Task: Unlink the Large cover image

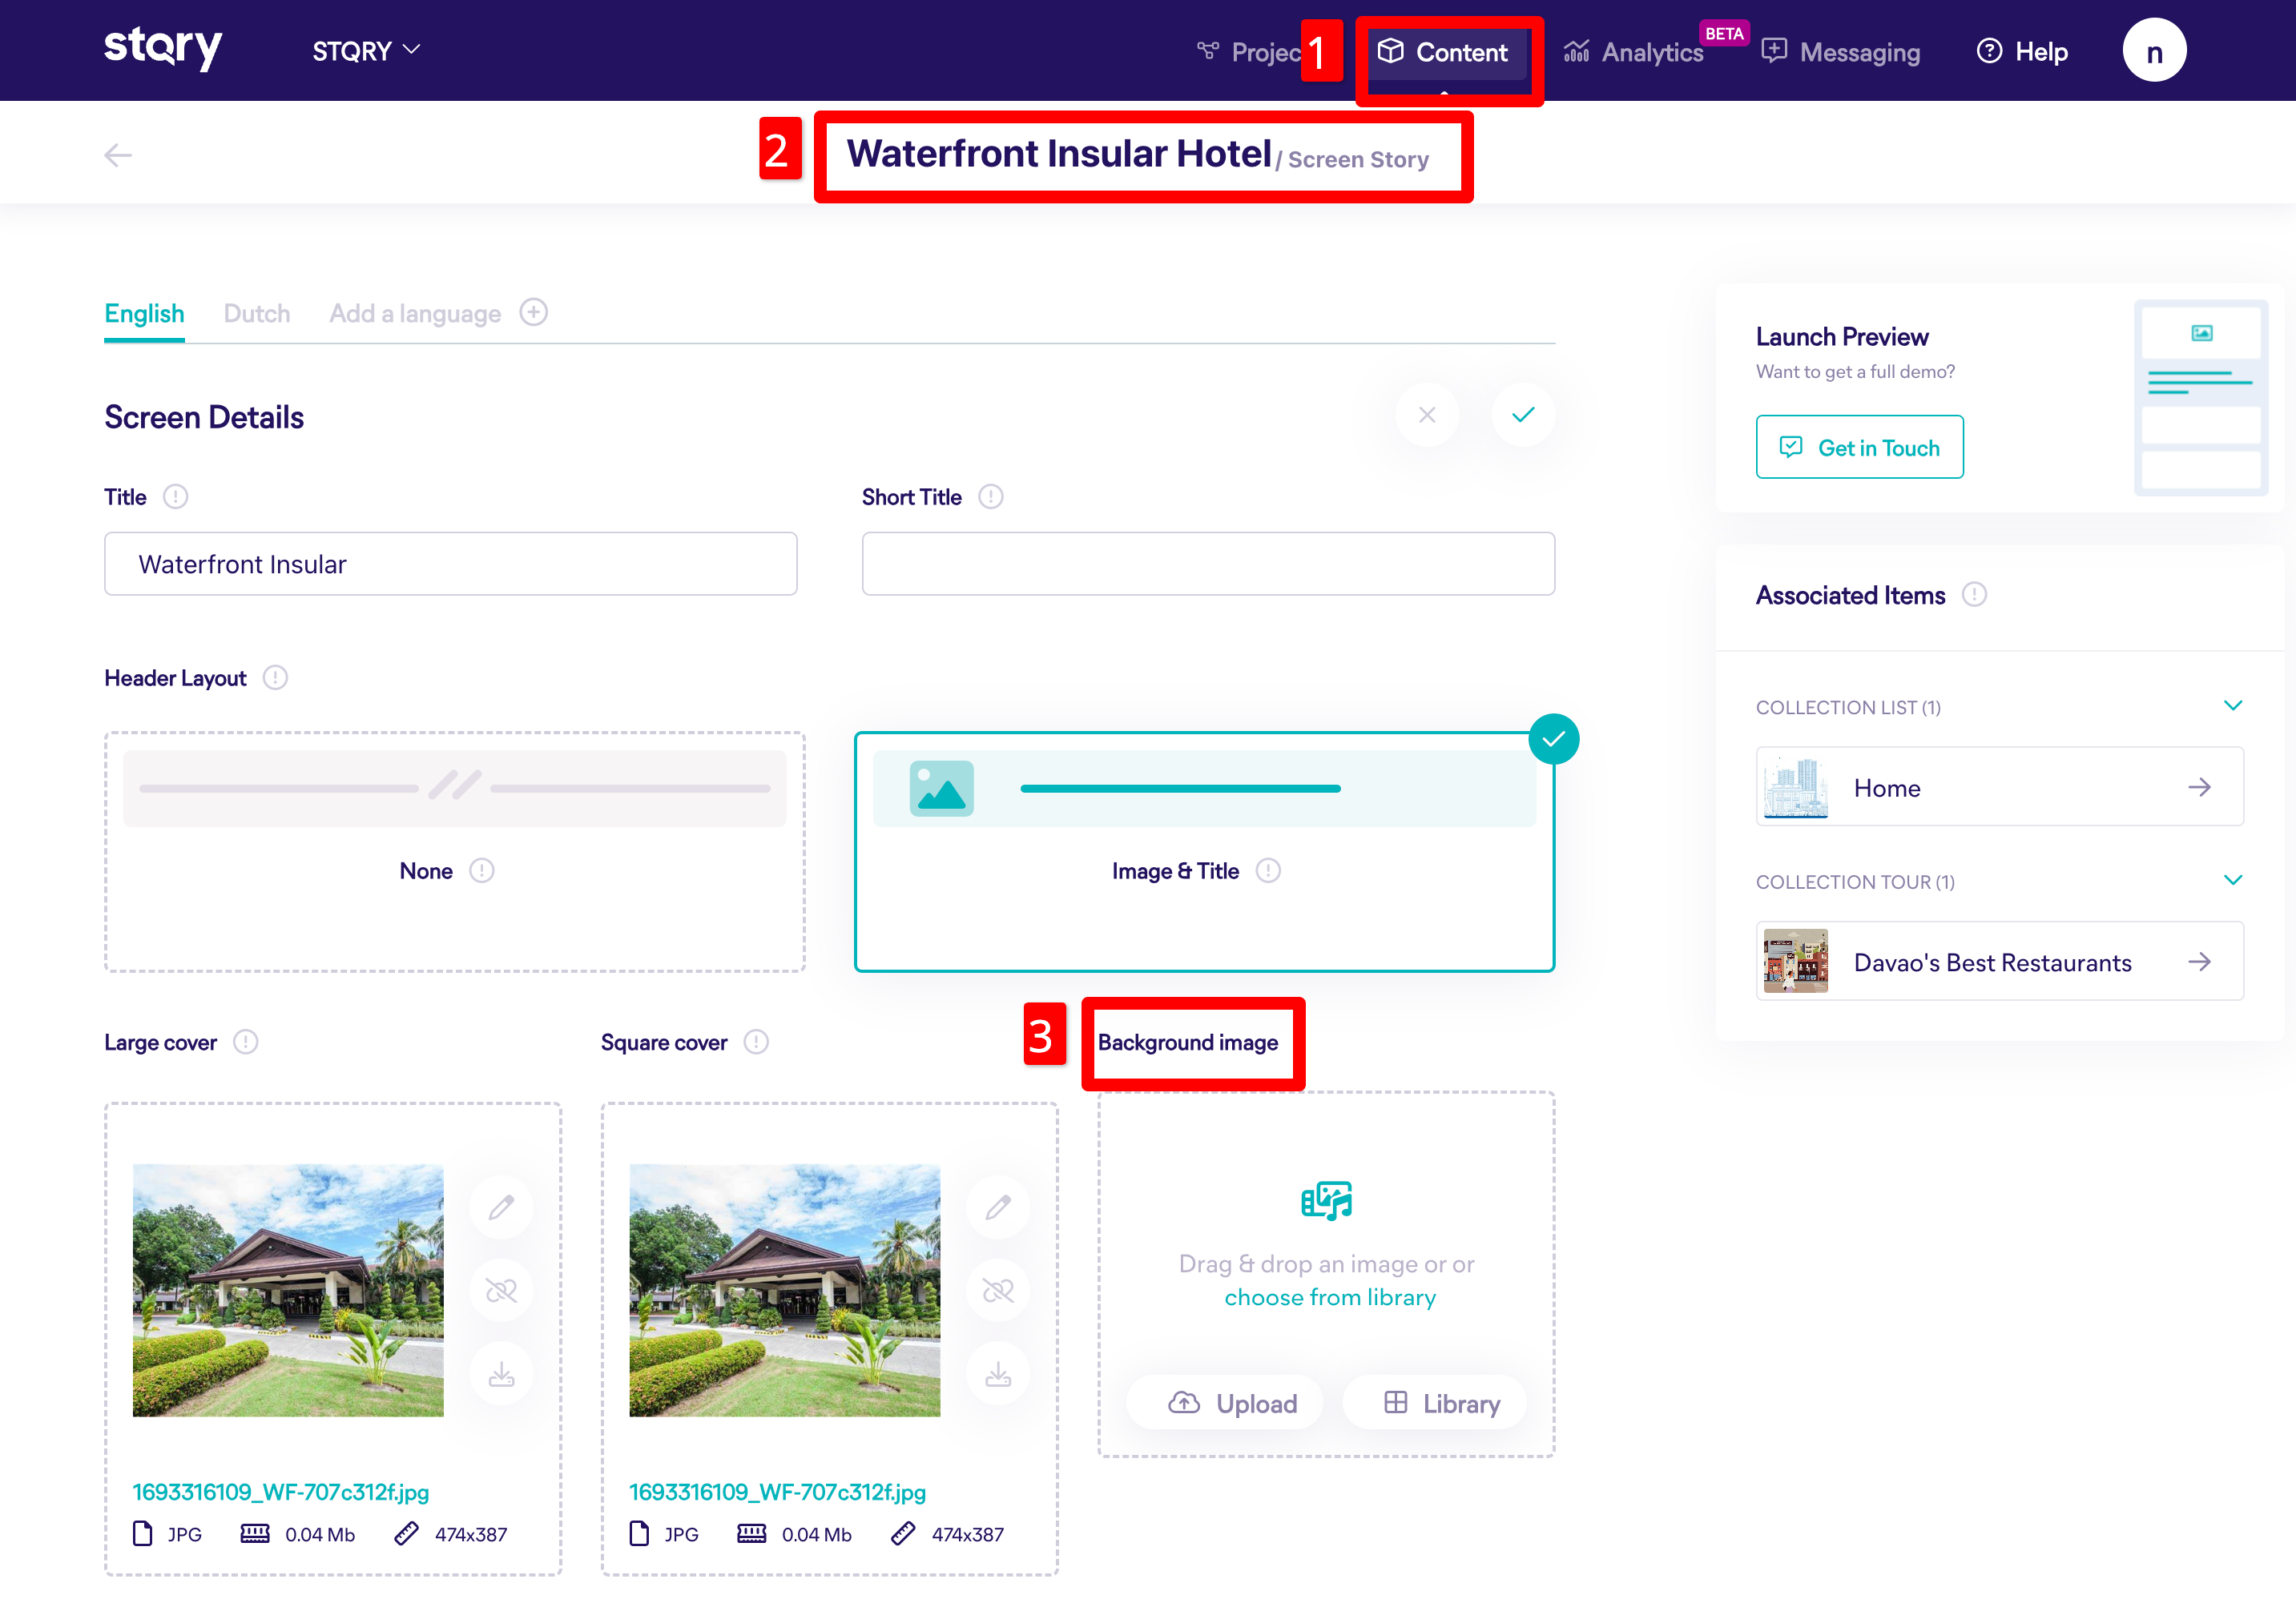Action: (x=501, y=1292)
